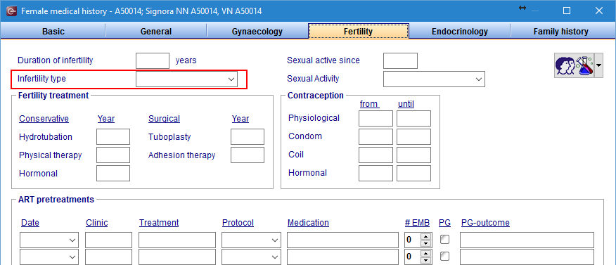
Task: Click the Conservative heading link
Action: 44,119
